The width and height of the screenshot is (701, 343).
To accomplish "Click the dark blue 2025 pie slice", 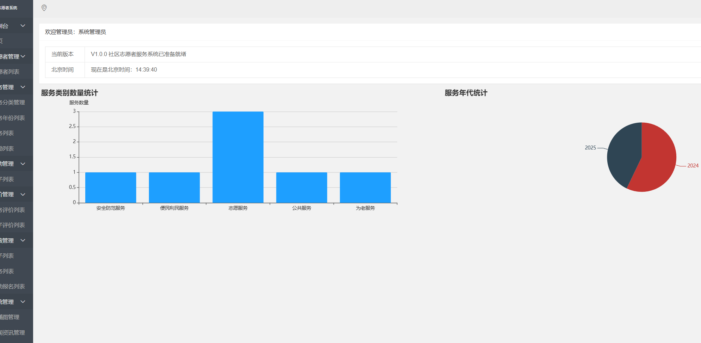I will pyautogui.click(x=624, y=155).
